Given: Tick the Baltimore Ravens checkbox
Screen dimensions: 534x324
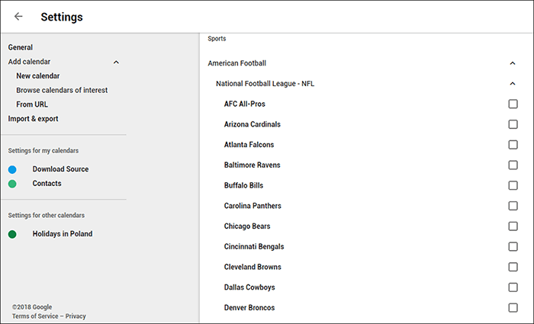Looking at the screenshot, I should 513,165.
